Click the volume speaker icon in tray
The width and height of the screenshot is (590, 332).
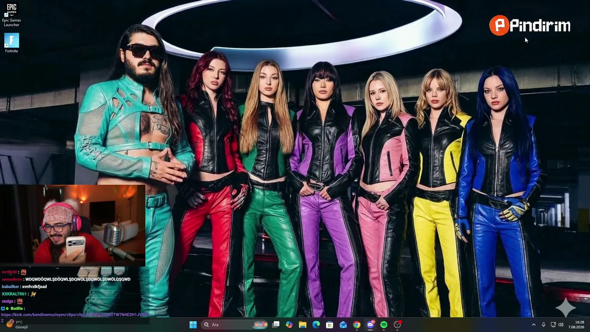(x=561, y=325)
